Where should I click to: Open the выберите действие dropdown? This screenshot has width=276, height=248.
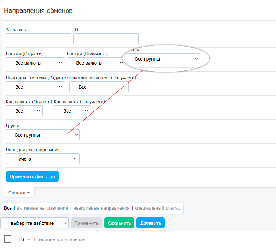[34, 223]
